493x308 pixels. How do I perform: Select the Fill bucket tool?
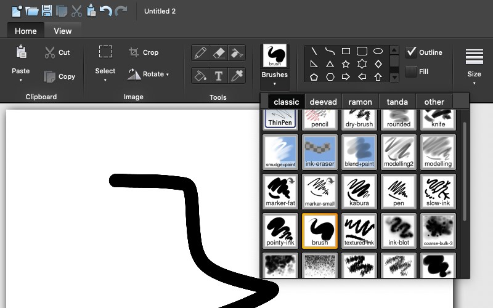pos(200,76)
